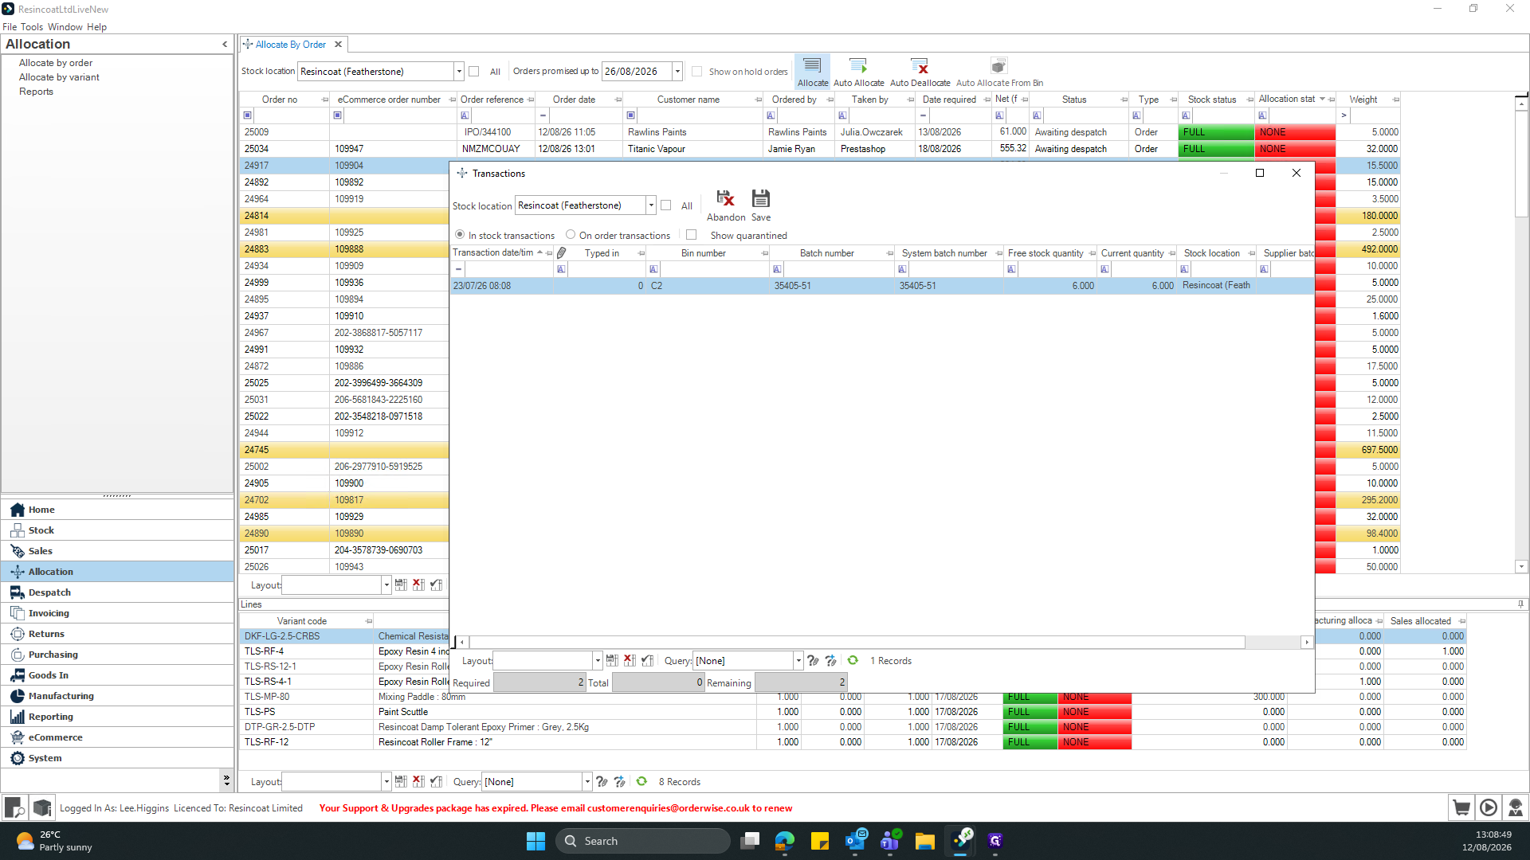Expand Layout dropdown under the Lines grid

386,781
